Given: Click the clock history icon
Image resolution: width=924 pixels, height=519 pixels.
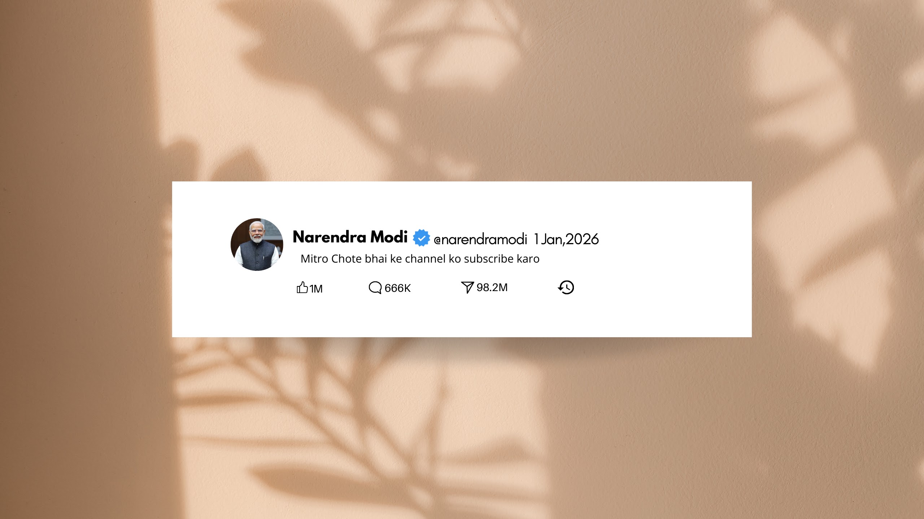Looking at the screenshot, I should [x=566, y=287].
